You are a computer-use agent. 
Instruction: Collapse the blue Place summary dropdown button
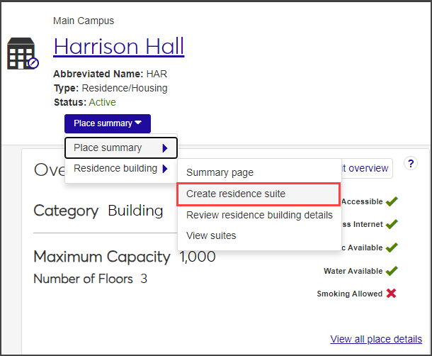[107, 123]
